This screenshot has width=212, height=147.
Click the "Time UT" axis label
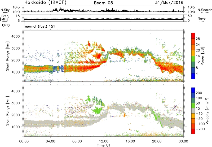tap(104, 145)
